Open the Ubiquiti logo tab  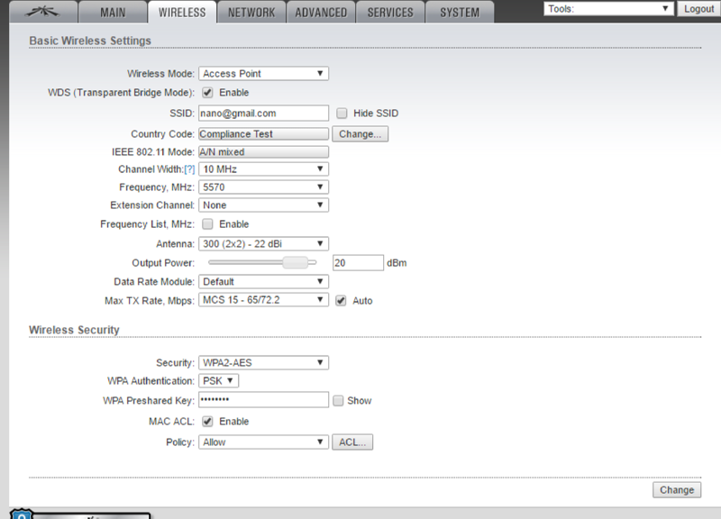click(x=42, y=12)
